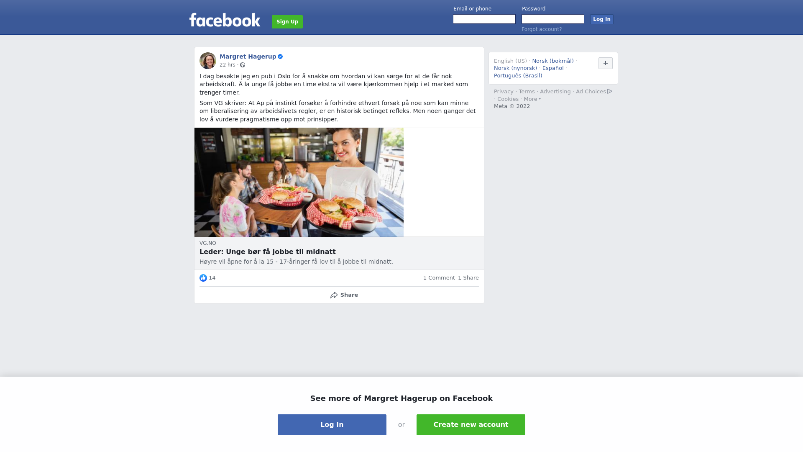
Task: Select Português (Brasil) language
Action: (x=518, y=76)
